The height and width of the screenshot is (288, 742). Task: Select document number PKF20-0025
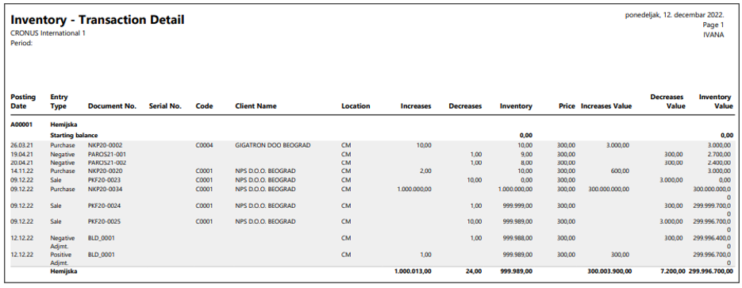(105, 221)
